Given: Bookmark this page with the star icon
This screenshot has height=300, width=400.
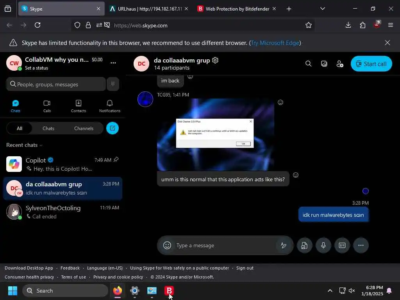Looking at the screenshot, I should click(309, 25).
